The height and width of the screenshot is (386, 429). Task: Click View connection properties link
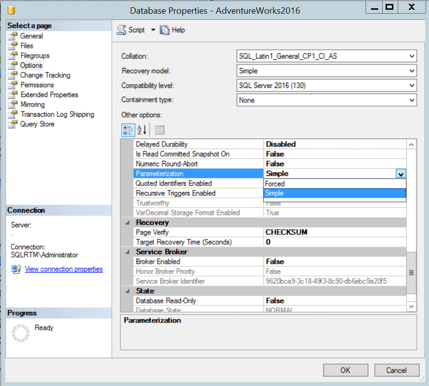pos(64,269)
